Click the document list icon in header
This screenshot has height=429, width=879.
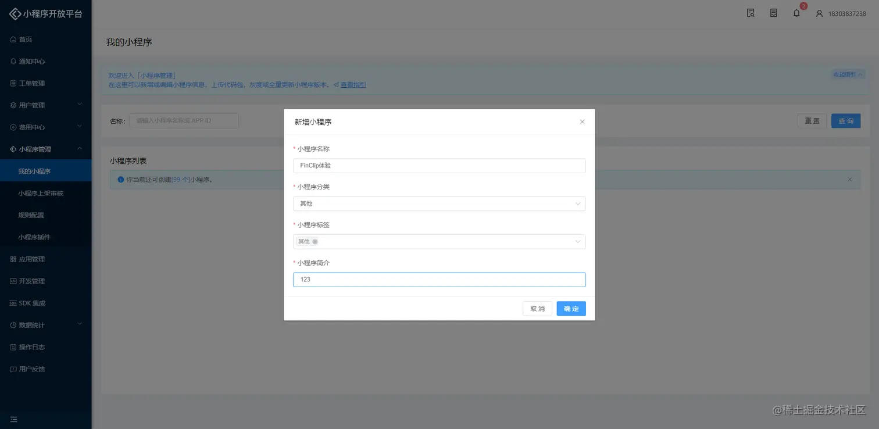point(774,13)
